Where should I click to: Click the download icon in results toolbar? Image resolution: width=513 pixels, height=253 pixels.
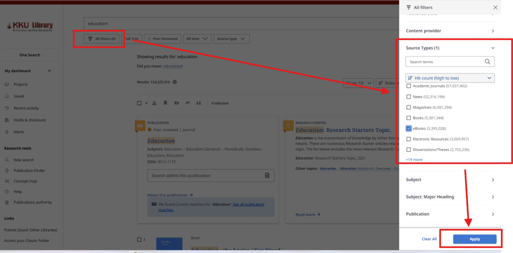coord(154,103)
